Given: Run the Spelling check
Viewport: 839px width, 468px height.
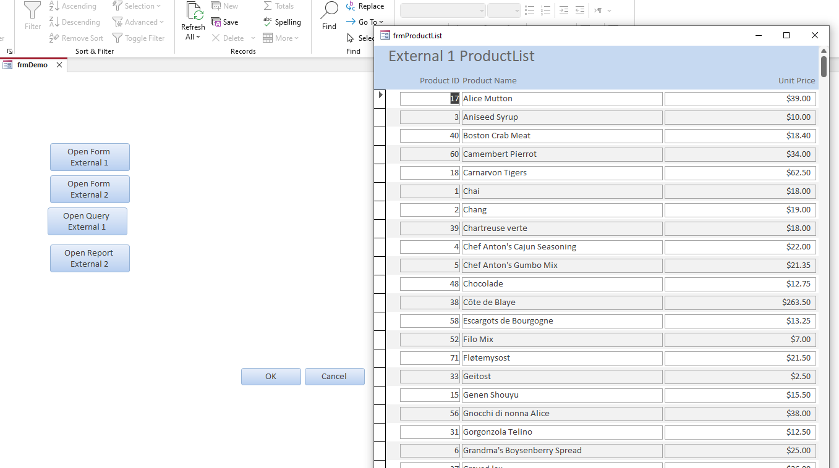Looking at the screenshot, I should point(282,22).
